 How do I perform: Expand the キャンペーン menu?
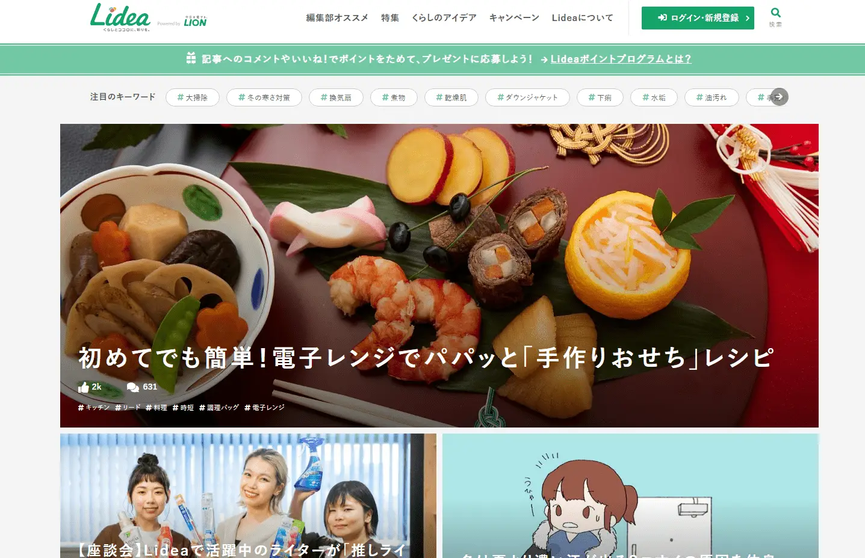(514, 18)
